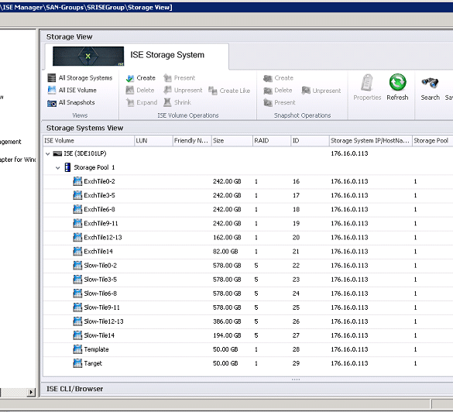Select the ExchTile12-13 volume icon
Image resolution: width=453 pixels, height=412 pixels.
click(x=77, y=238)
